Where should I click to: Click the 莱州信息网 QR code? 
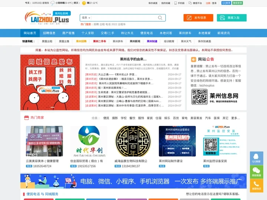coord(200,97)
